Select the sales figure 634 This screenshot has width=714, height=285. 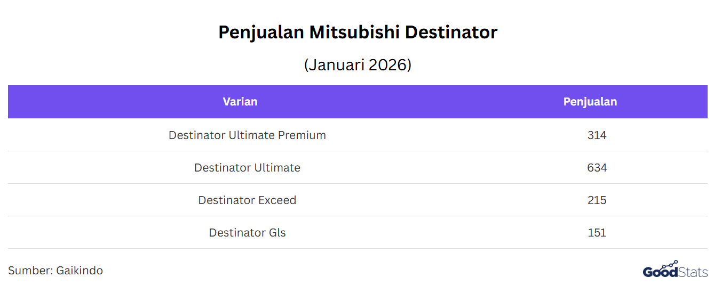[597, 168]
